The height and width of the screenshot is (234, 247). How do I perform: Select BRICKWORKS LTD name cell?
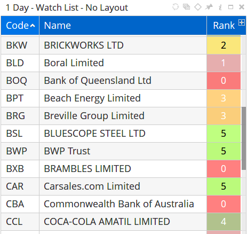tap(123, 45)
